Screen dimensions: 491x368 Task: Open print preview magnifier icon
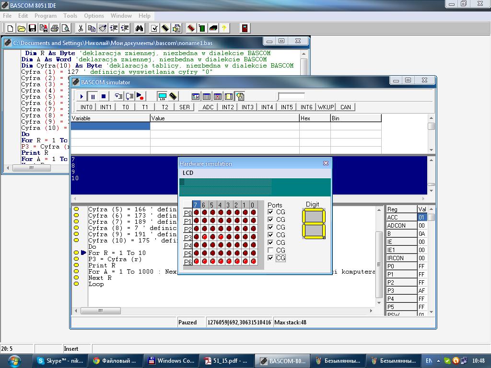point(66,28)
